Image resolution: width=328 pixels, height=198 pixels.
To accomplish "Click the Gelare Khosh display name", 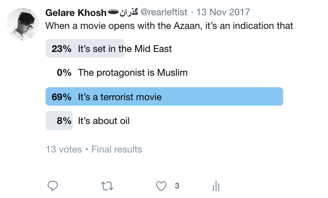I will pos(76,12).
